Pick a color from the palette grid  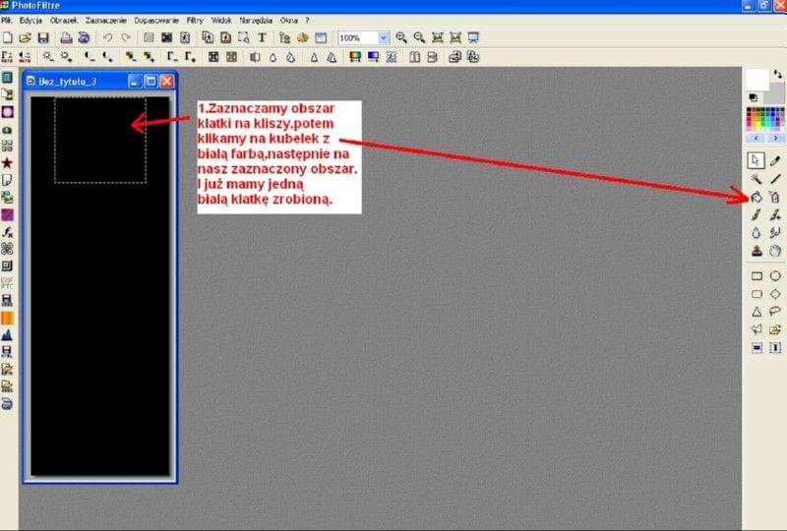tap(765, 119)
